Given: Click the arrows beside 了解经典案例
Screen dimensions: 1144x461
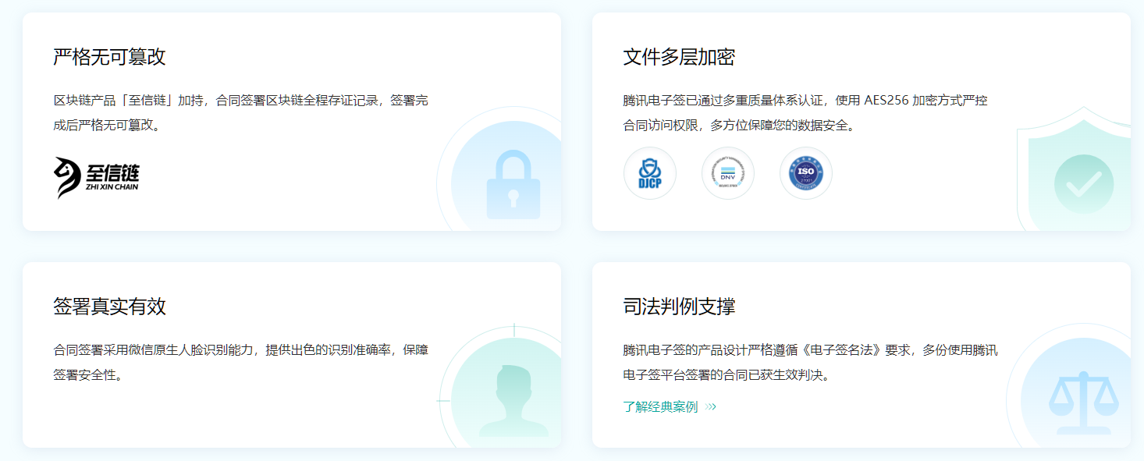Looking at the screenshot, I should tap(710, 406).
